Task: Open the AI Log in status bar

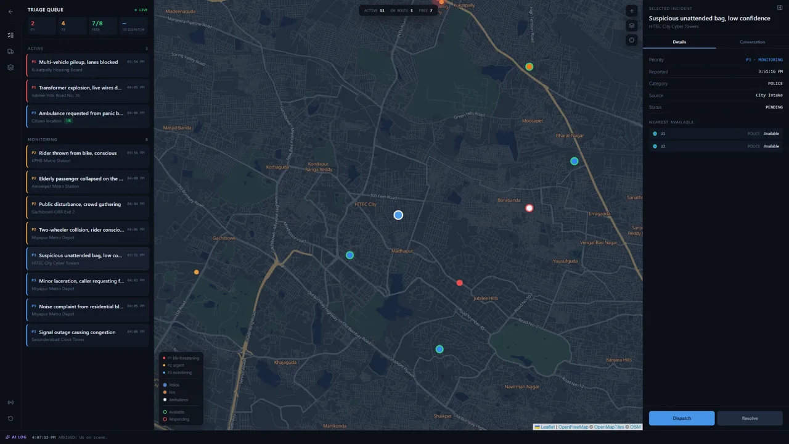Action: [16, 437]
